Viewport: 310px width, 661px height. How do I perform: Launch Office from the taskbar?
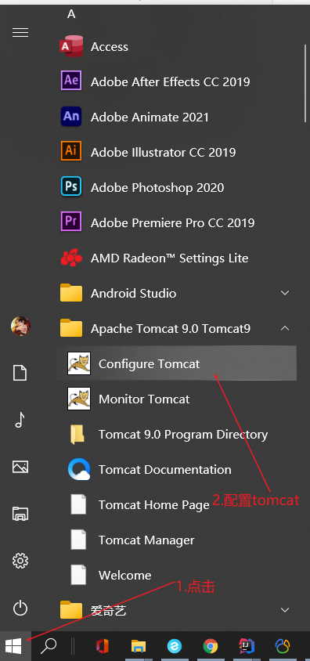[x=103, y=645]
